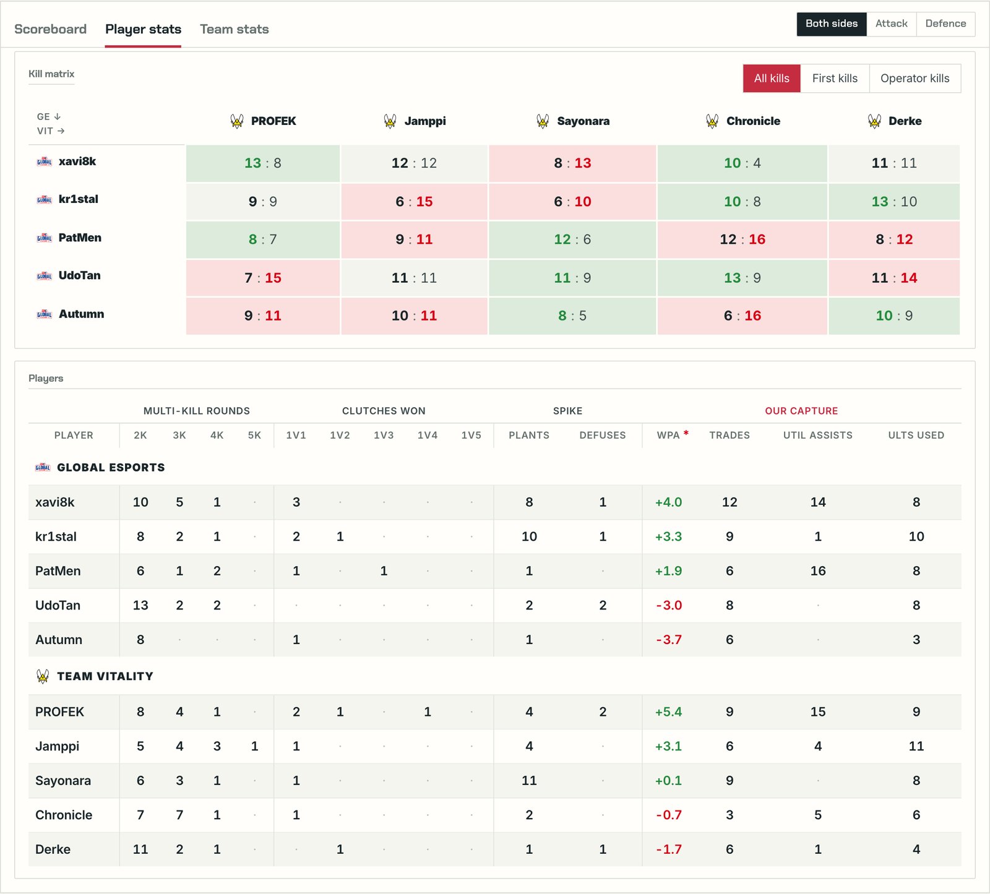
Task: Open UdoTan row name in kill matrix
Action: [x=79, y=275]
